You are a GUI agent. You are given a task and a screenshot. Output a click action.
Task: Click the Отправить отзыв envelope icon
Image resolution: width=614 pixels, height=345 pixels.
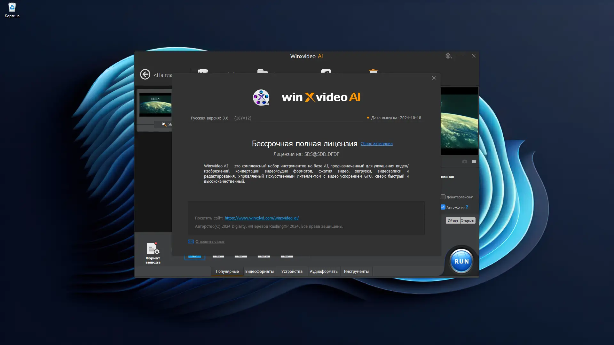[191, 241]
